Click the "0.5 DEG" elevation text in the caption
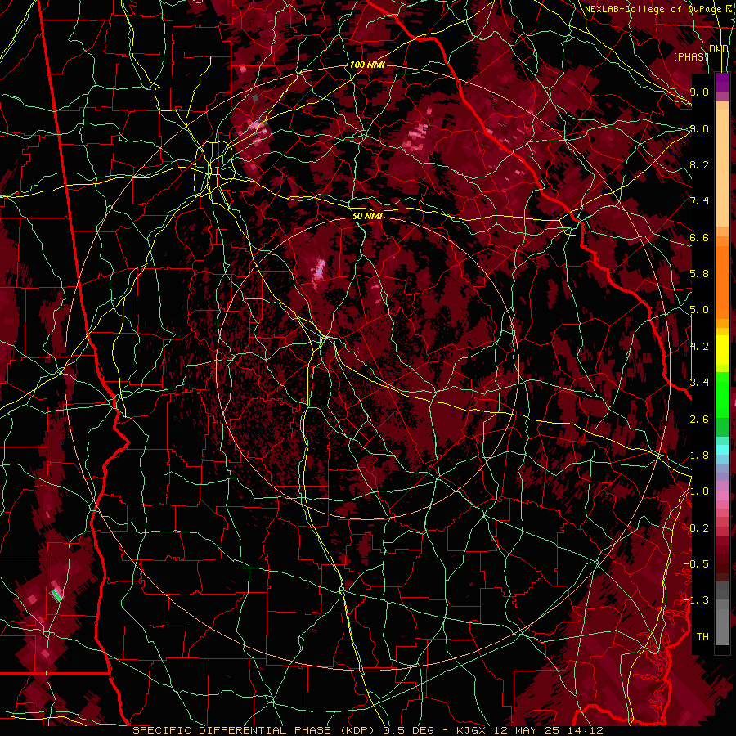Screen dimensions: 736x736 coord(409,730)
